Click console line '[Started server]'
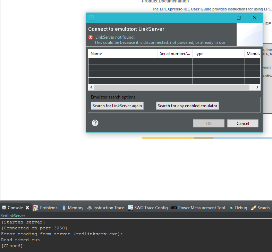272x252 pixels. click(x=23, y=222)
